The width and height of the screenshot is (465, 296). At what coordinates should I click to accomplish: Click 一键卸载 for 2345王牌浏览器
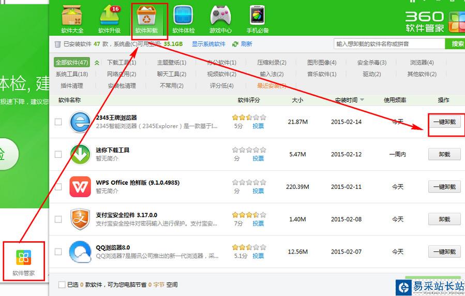[x=444, y=122]
